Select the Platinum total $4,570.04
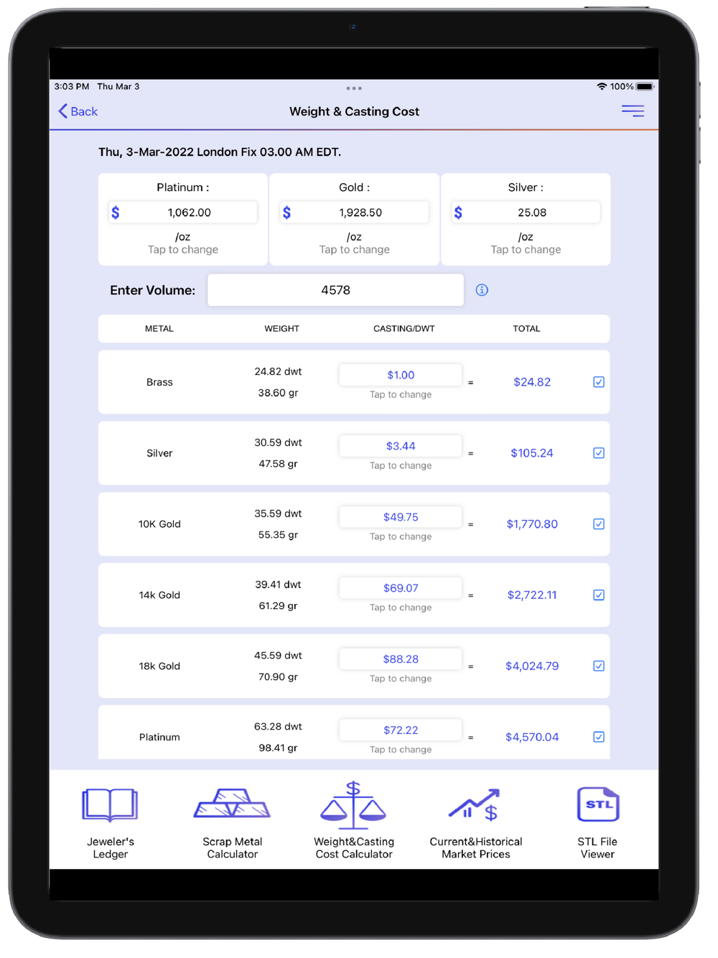 532,737
